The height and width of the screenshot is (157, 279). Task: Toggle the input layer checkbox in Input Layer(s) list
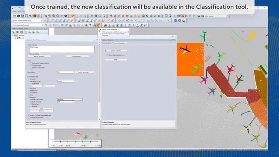pos(31,48)
